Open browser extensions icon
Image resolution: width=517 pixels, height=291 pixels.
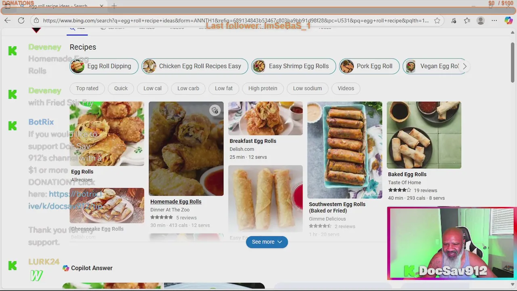pos(454,21)
